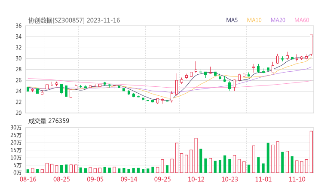This screenshot has width=318, height=189.
Task: Click the 11-01 date axis label
Action: click(x=263, y=179)
